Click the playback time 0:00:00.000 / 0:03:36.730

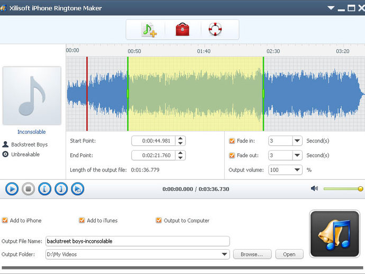pos(196,189)
